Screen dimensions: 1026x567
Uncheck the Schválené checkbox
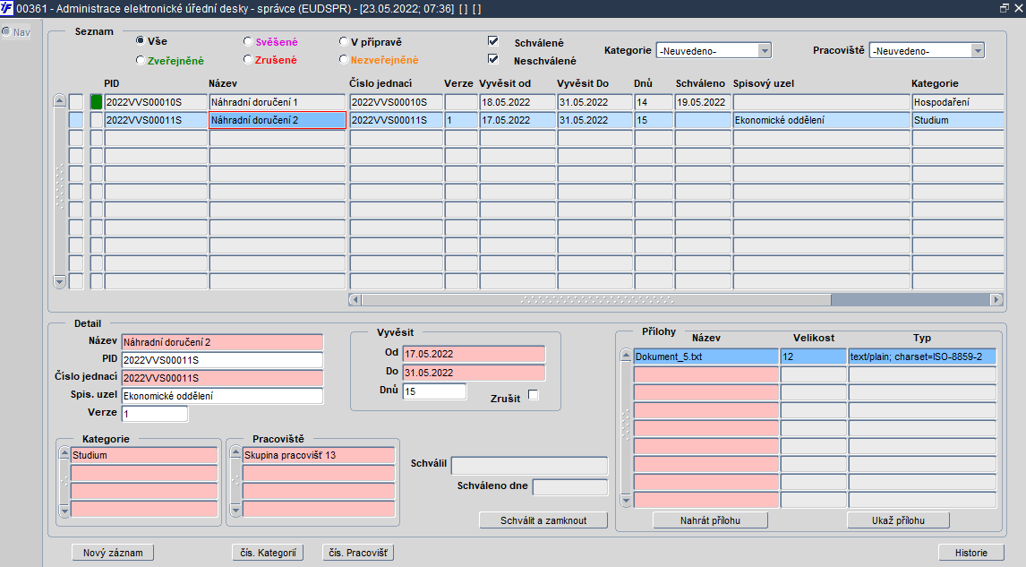pos(492,41)
